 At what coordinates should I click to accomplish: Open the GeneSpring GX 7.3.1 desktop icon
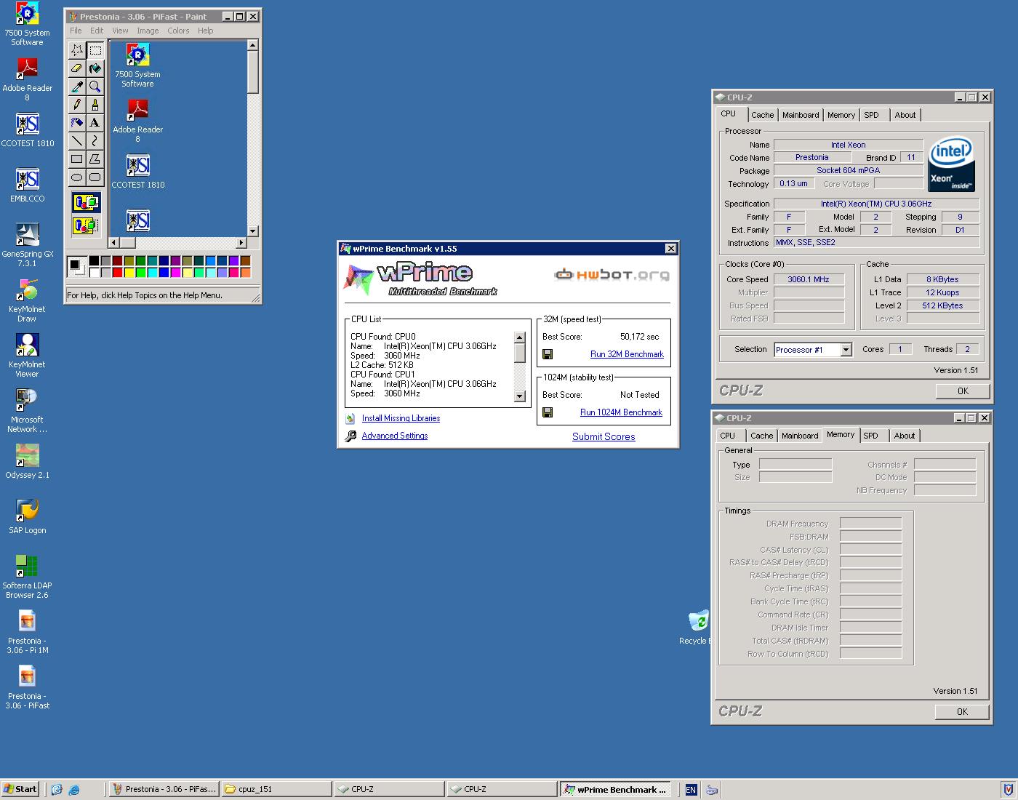(27, 245)
